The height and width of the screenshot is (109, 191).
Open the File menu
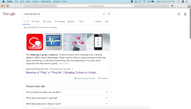point(16,1)
